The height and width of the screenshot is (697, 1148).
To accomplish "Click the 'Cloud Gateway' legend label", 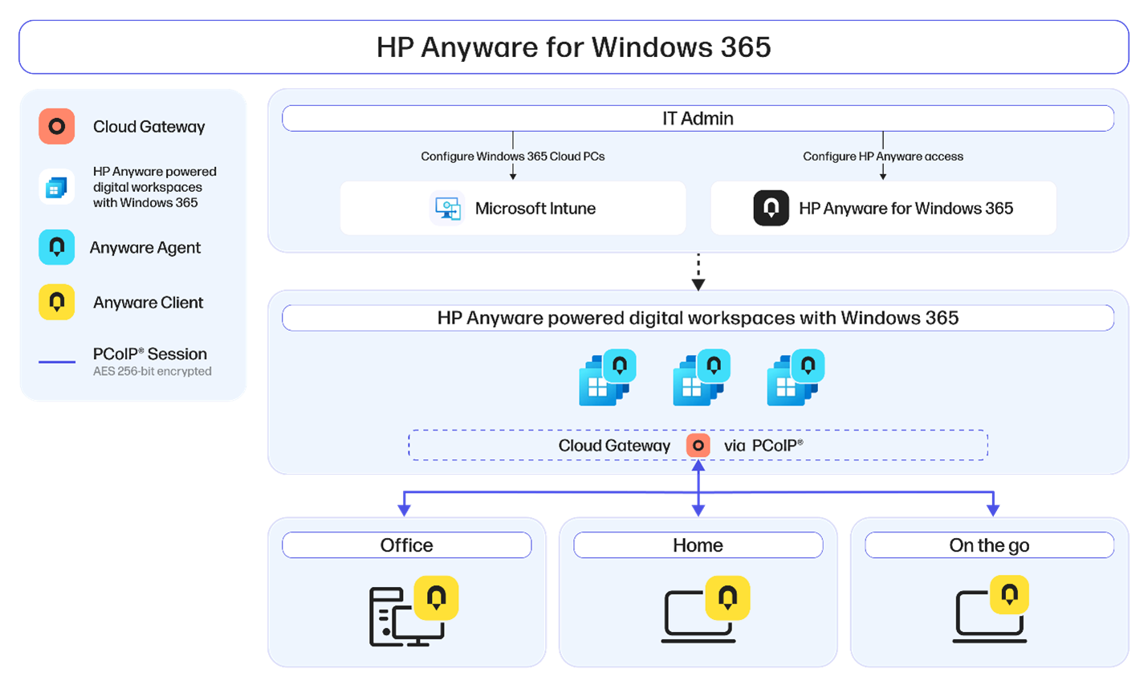I will [149, 127].
